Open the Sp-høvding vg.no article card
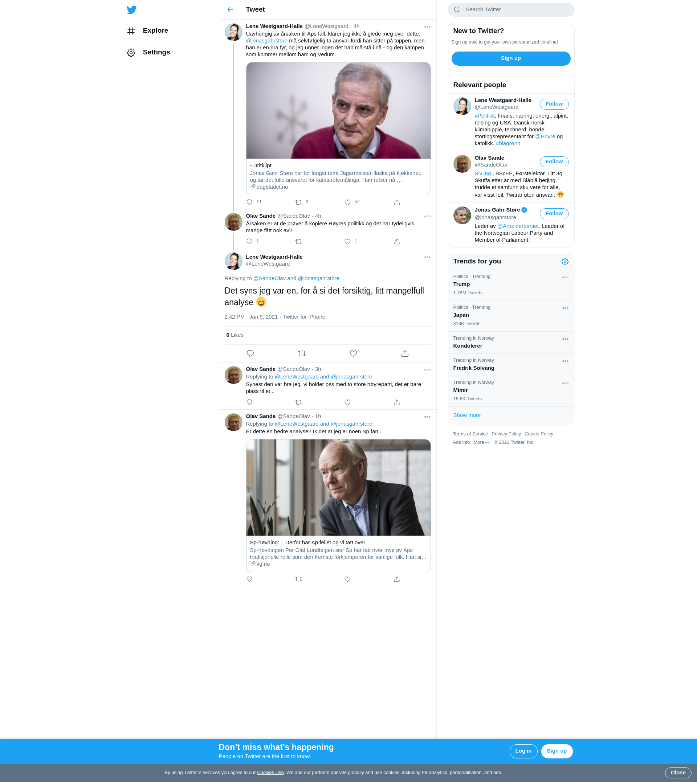This screenshot has width=697, height=782. click(x=338, y=505)
